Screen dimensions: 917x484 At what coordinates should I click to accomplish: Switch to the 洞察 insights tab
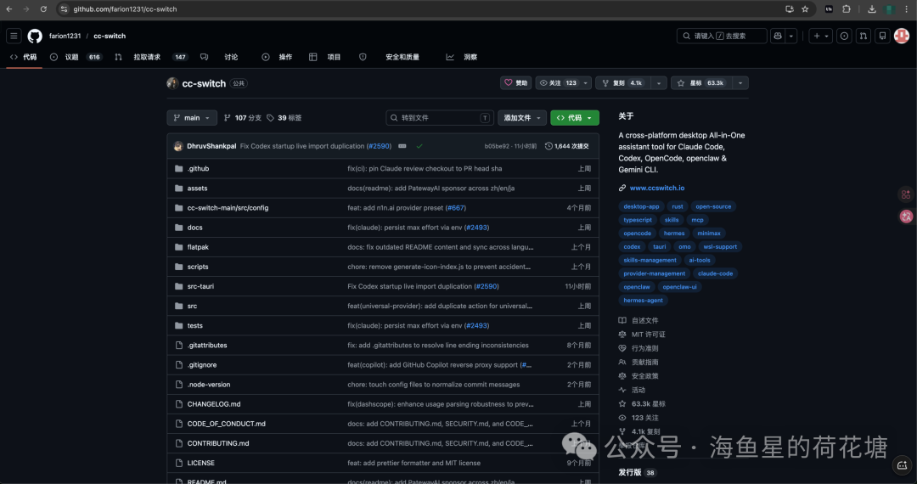(461, 57)
